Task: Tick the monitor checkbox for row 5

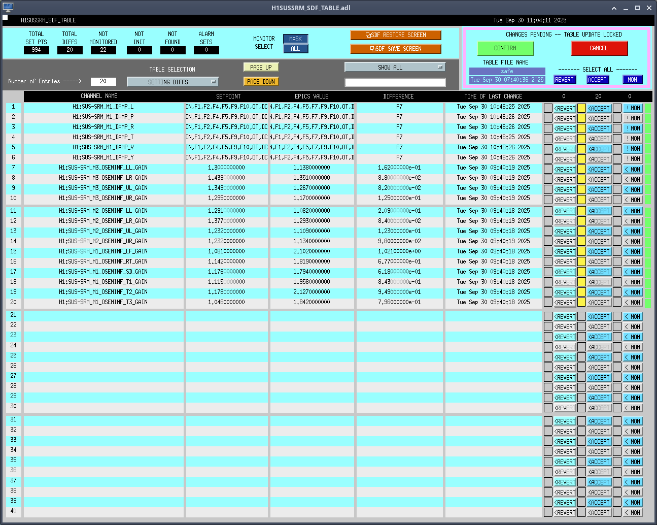Action: [617, 149]
